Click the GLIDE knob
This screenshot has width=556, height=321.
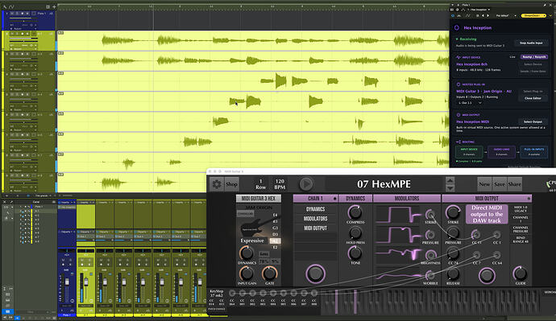[x=520, y=274]
